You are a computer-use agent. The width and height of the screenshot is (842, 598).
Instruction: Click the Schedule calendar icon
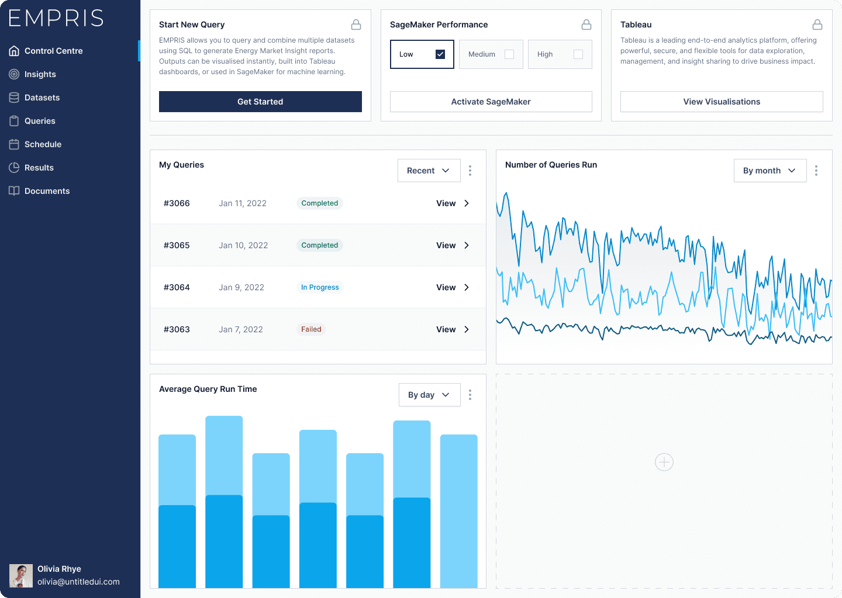coord(14,144)
